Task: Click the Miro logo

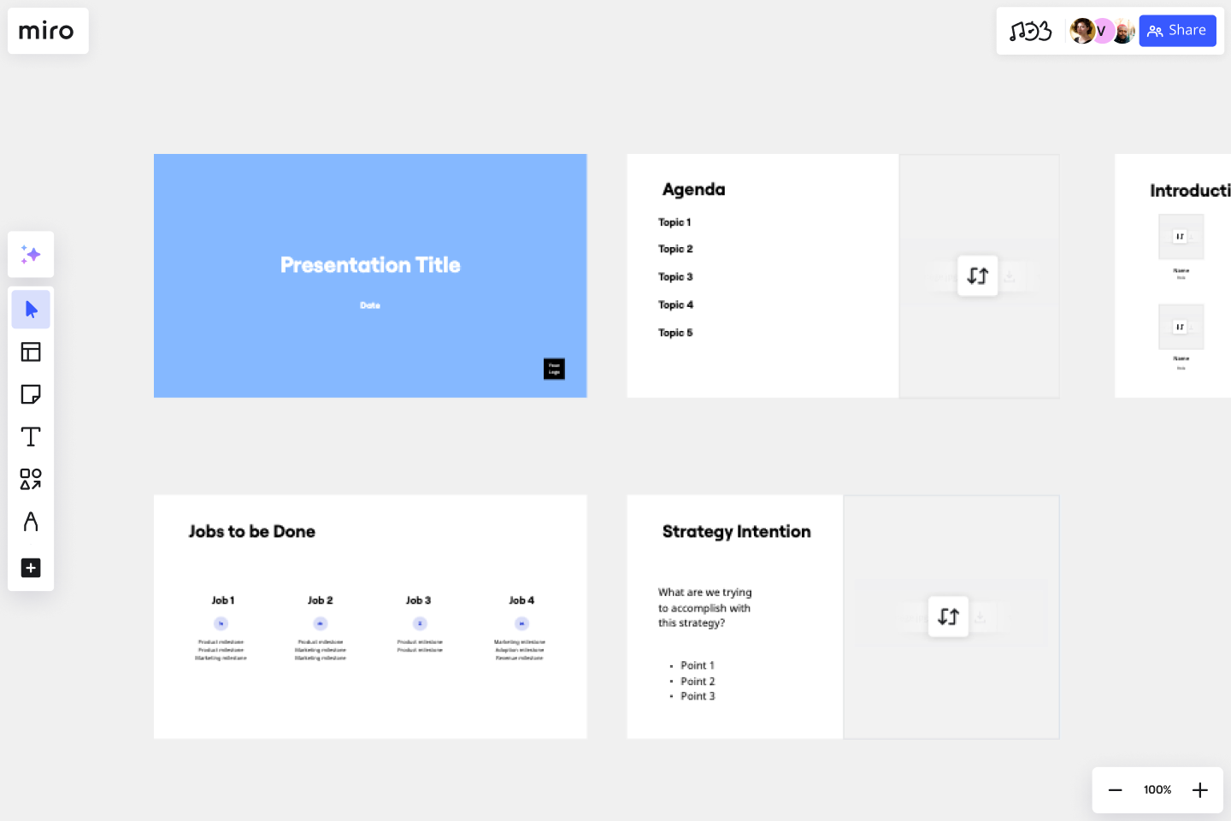Action: [x=47, y=30]
